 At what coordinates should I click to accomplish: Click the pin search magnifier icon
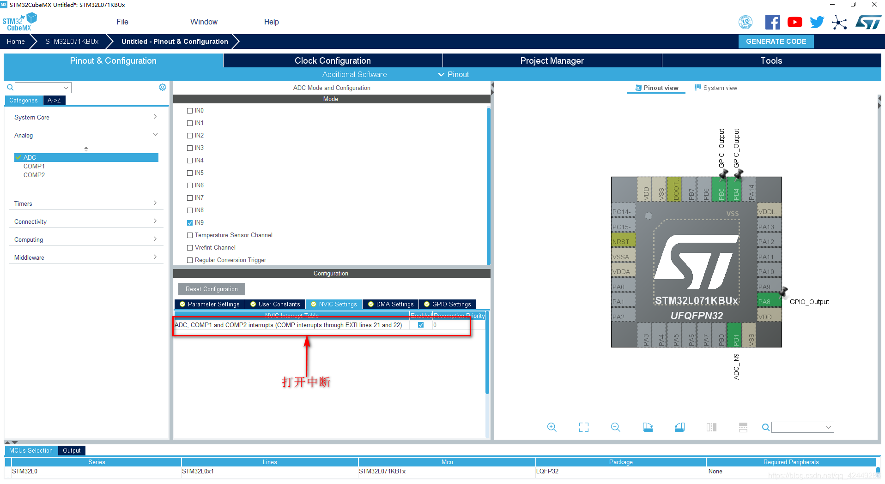pyautogui.click(x=765, y=427)
